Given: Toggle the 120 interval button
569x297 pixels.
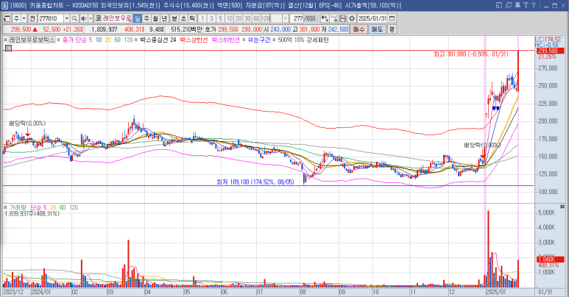Looking at the screenshot, I should coord(266,18).
